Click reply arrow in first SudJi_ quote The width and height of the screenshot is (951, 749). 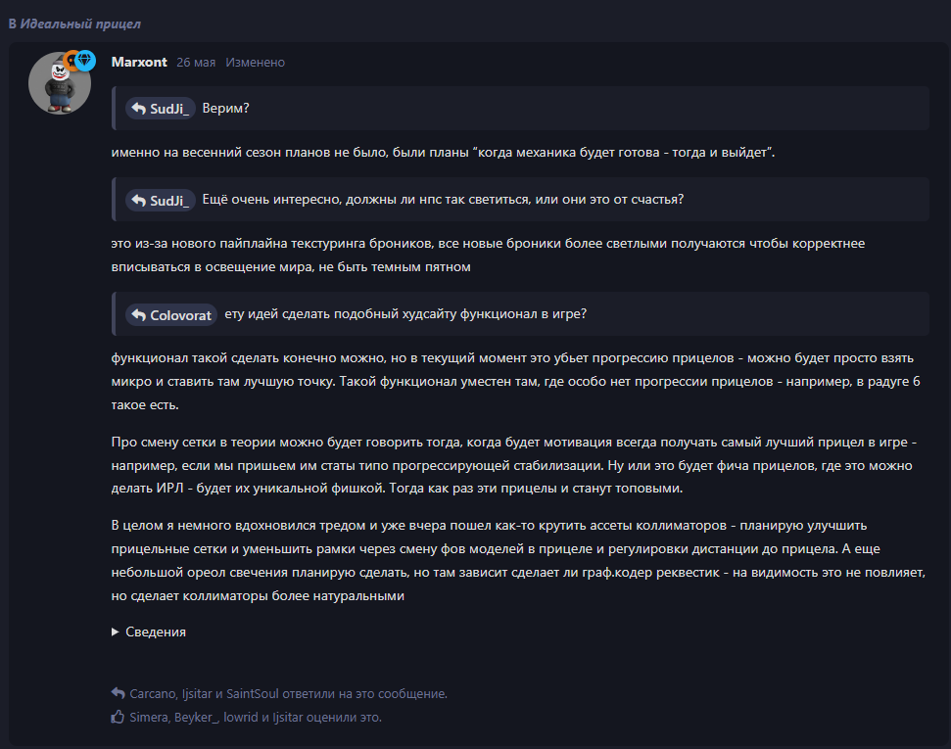(139, 109)
